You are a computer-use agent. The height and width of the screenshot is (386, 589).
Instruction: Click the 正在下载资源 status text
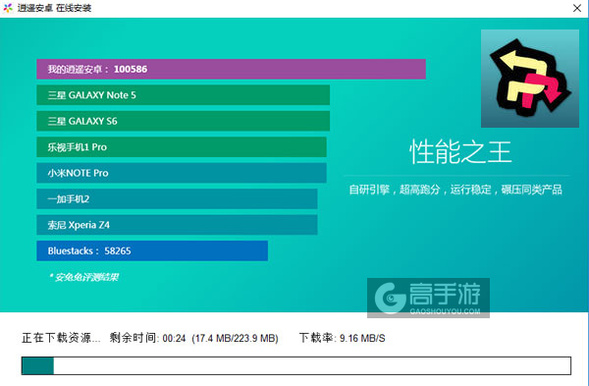click(61, 338)
